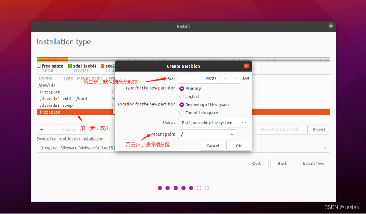Select Primary partition type
The width and height of the screenshot is (366, 214).
point(182,89)
